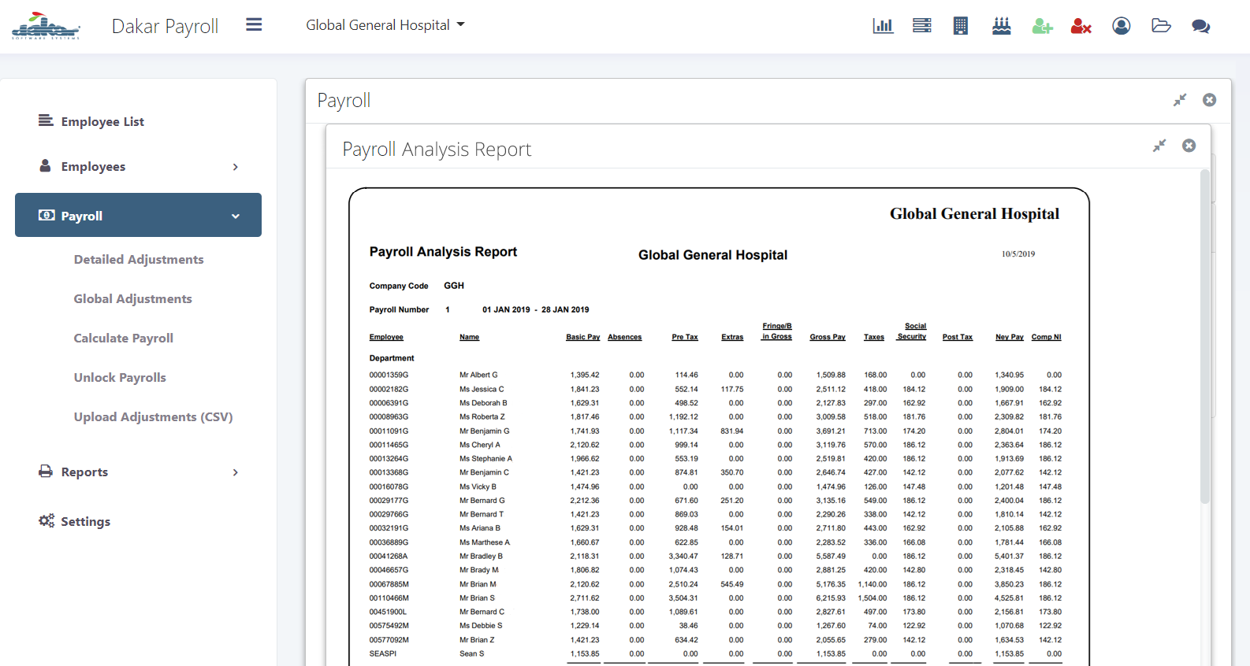
Task: Click the Taxes column header
Action: point(874,337)
